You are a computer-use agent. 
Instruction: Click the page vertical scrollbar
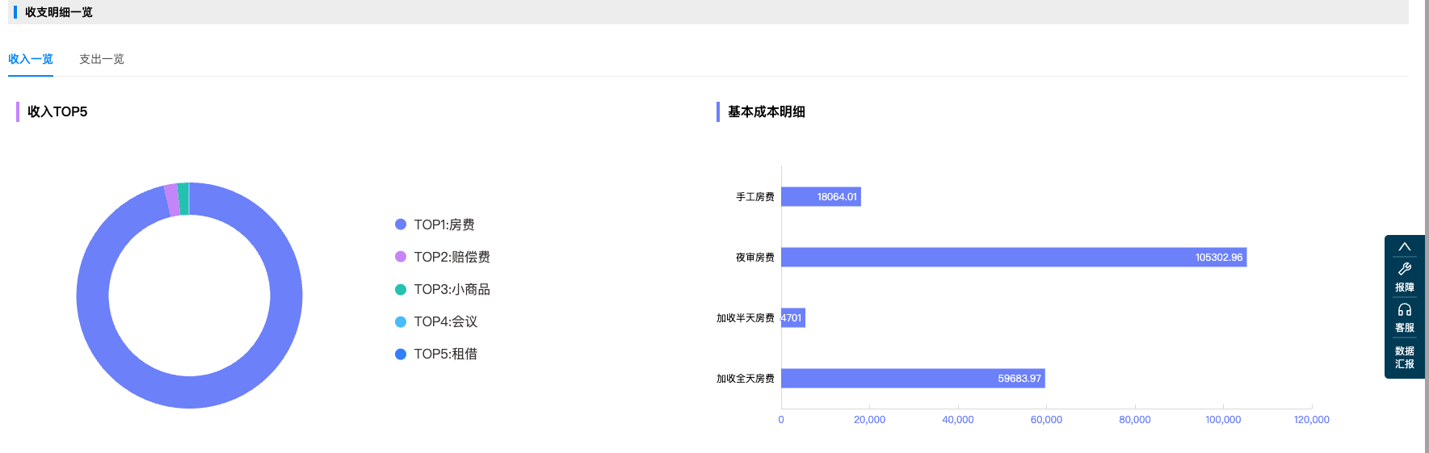(x=1426, y=226)
